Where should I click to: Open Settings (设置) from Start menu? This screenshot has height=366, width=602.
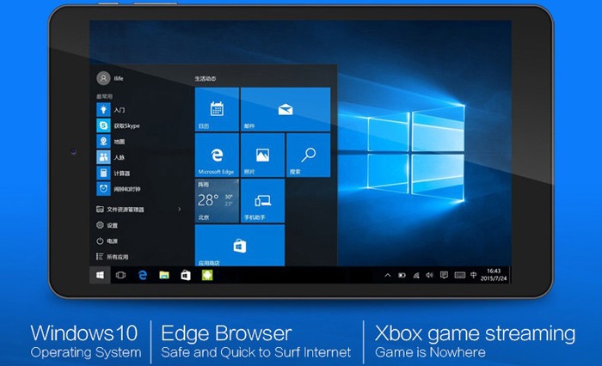[107, 225]
